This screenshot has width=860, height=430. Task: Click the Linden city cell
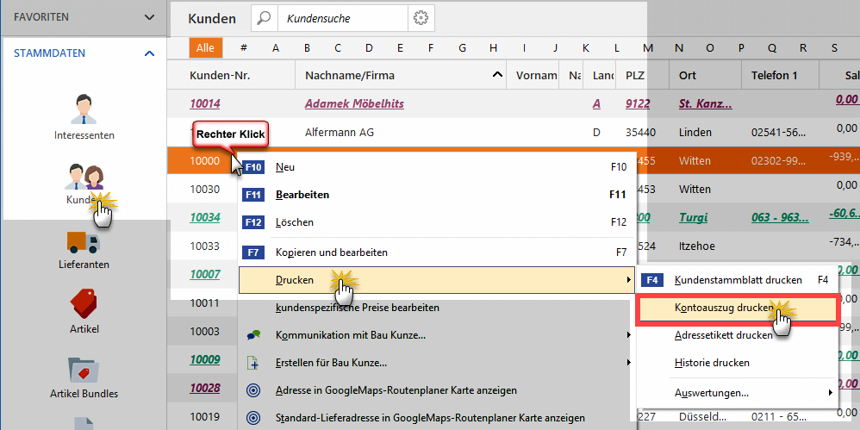[695, 132]
